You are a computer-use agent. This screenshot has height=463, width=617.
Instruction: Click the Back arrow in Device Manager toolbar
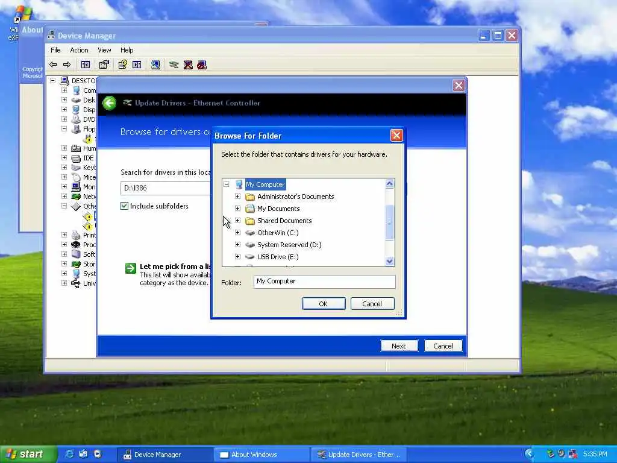point(53,65)
